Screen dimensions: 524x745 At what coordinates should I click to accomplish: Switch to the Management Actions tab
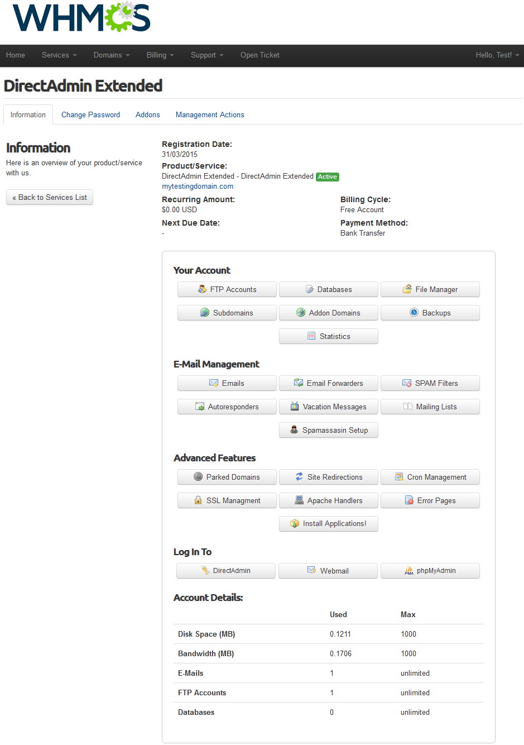pyautogui.click(x=210, y=114)
